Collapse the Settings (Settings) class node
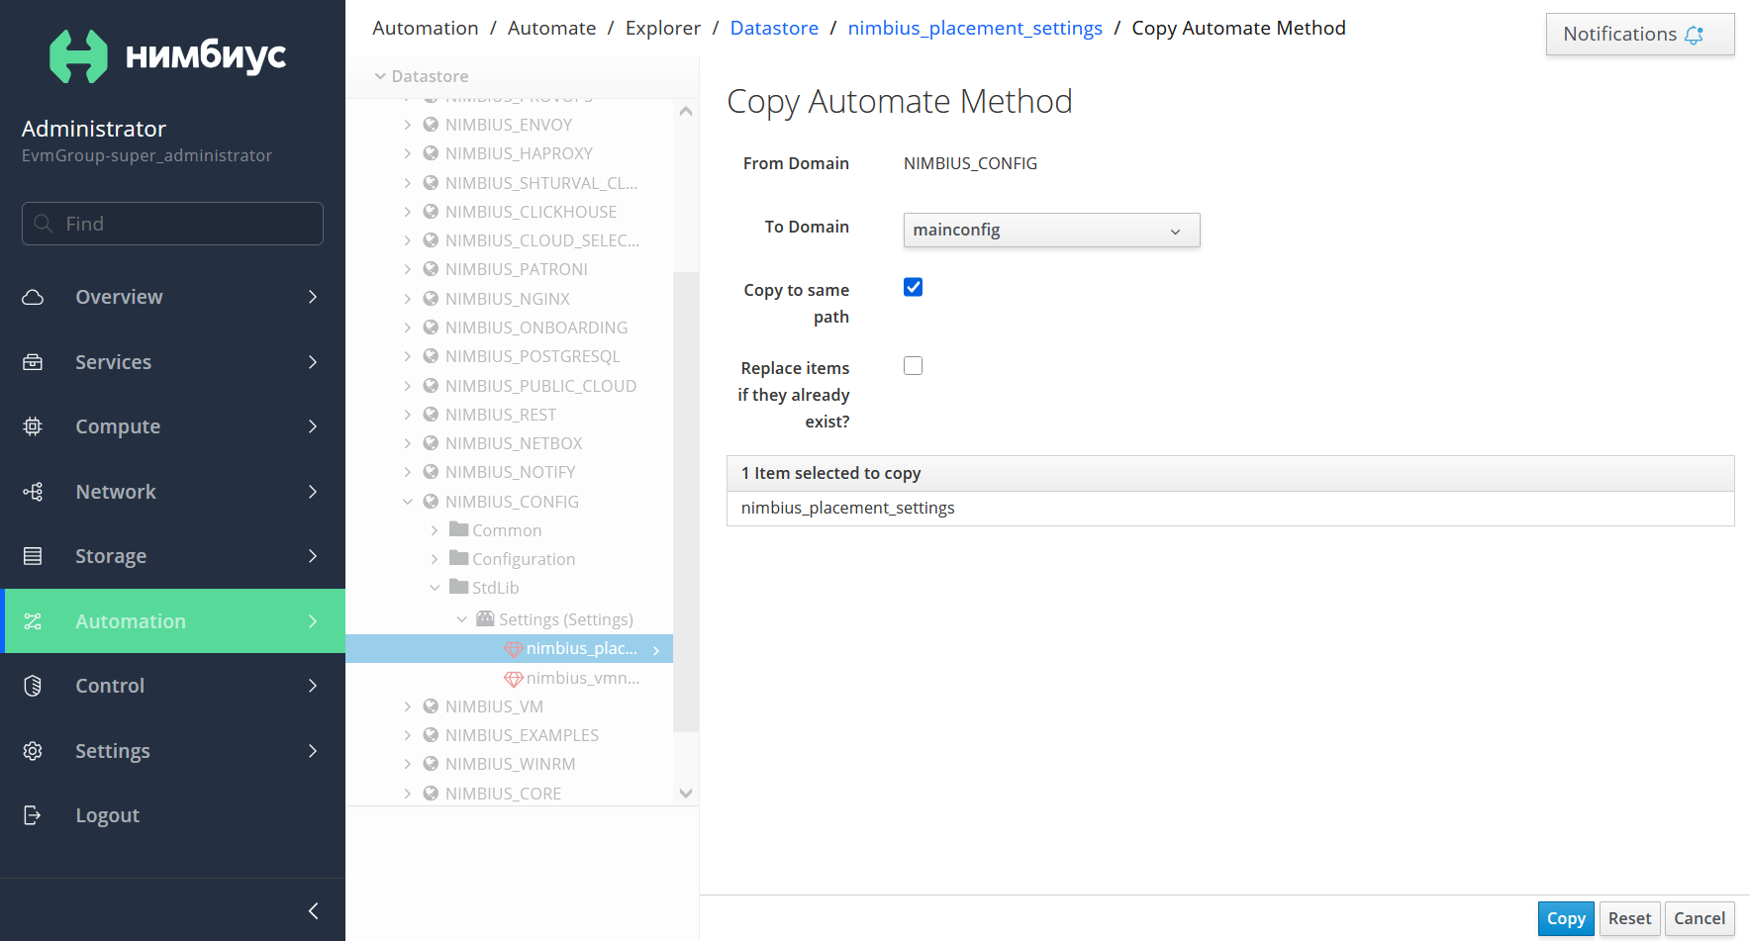The image size is (1750, 941). point(461,619)
